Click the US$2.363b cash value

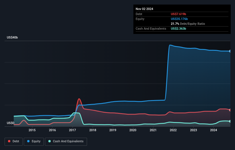tap(178, 29)
